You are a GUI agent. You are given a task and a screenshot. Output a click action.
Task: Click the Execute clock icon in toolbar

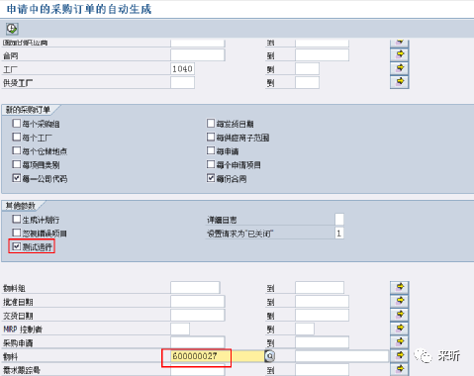point(12,29)
